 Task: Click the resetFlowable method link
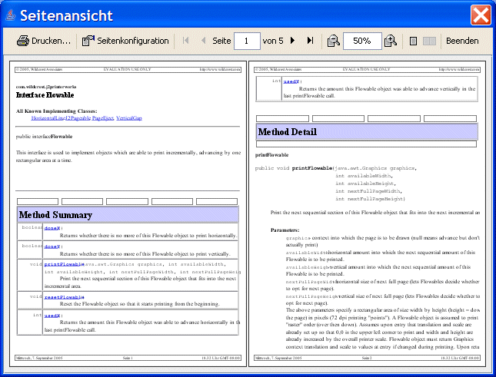pyautogui.click(x=65, y=297)
